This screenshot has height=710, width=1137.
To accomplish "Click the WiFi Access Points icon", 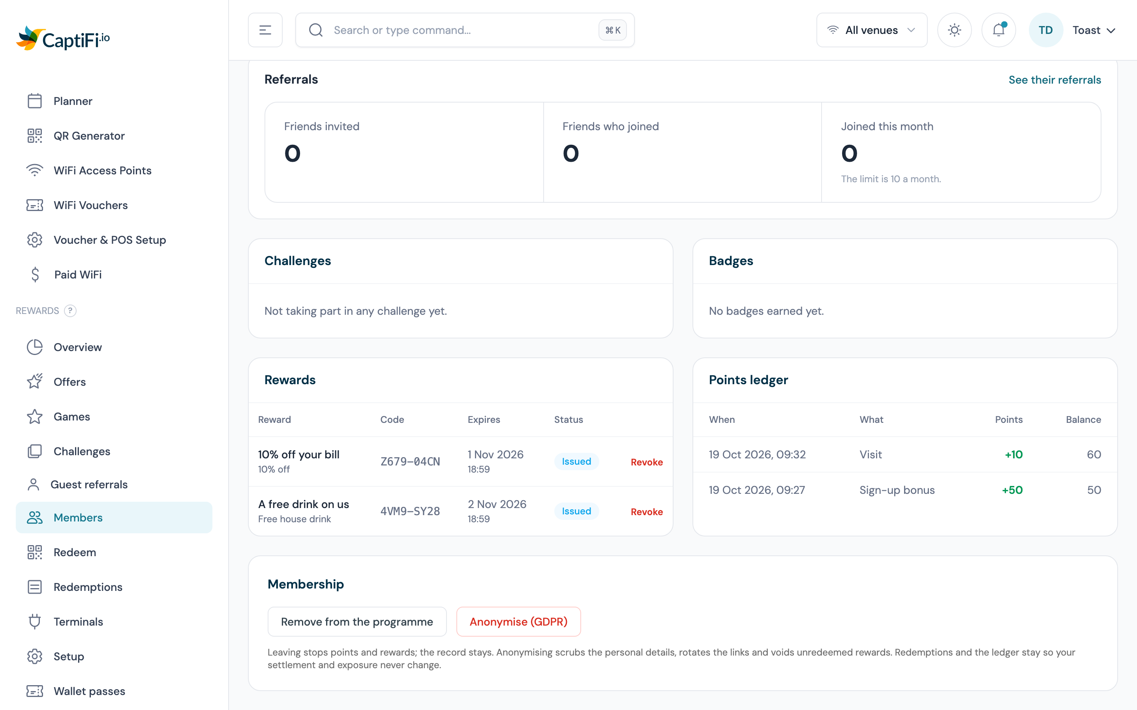I will click(35, 170).
